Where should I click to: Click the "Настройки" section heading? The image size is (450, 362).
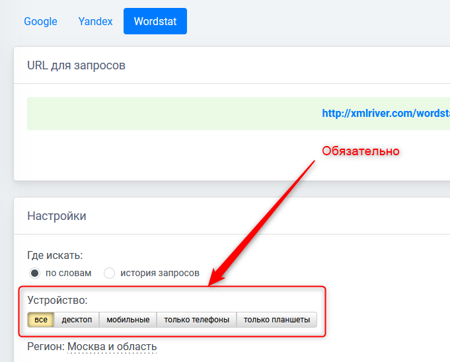click(57, 216)
